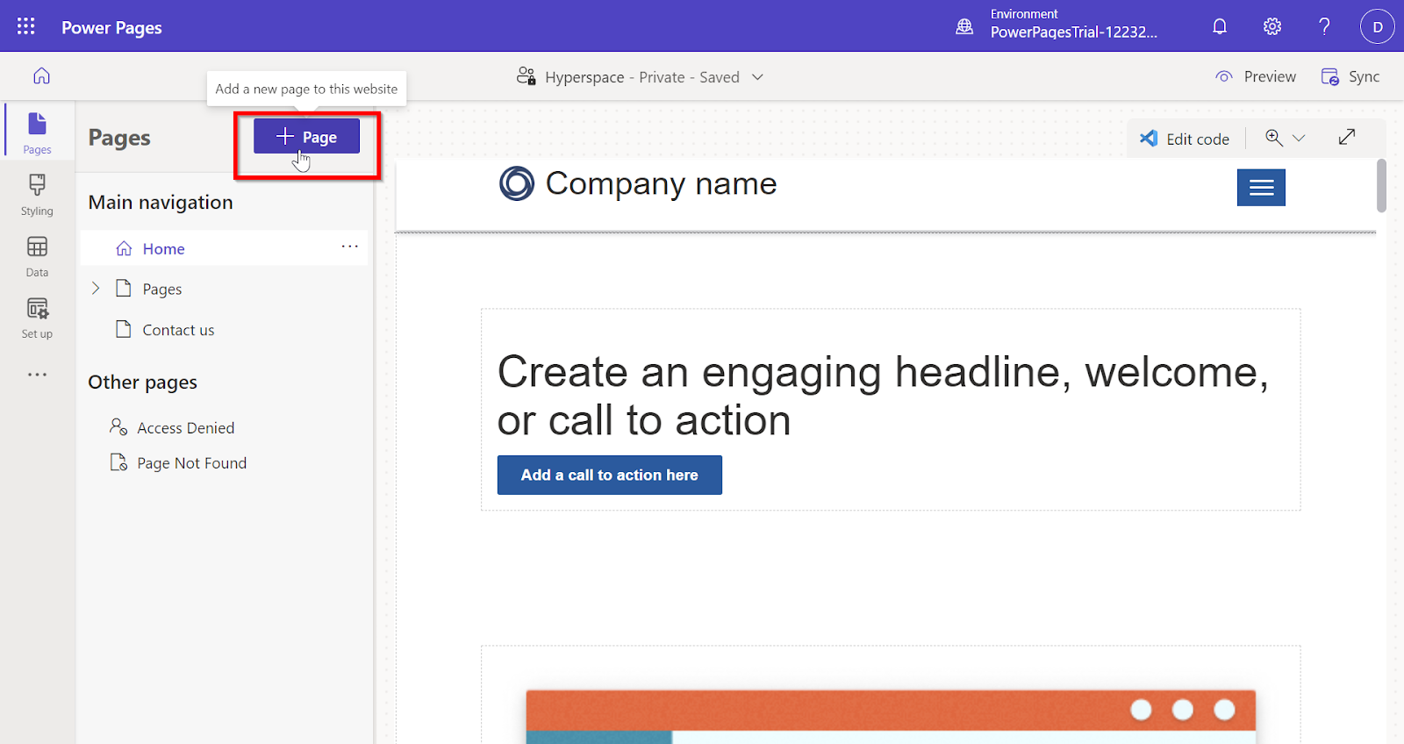Switch to the Set up workspace
1404x744 pixels.
pyautogui.click(x=37, y=318)
